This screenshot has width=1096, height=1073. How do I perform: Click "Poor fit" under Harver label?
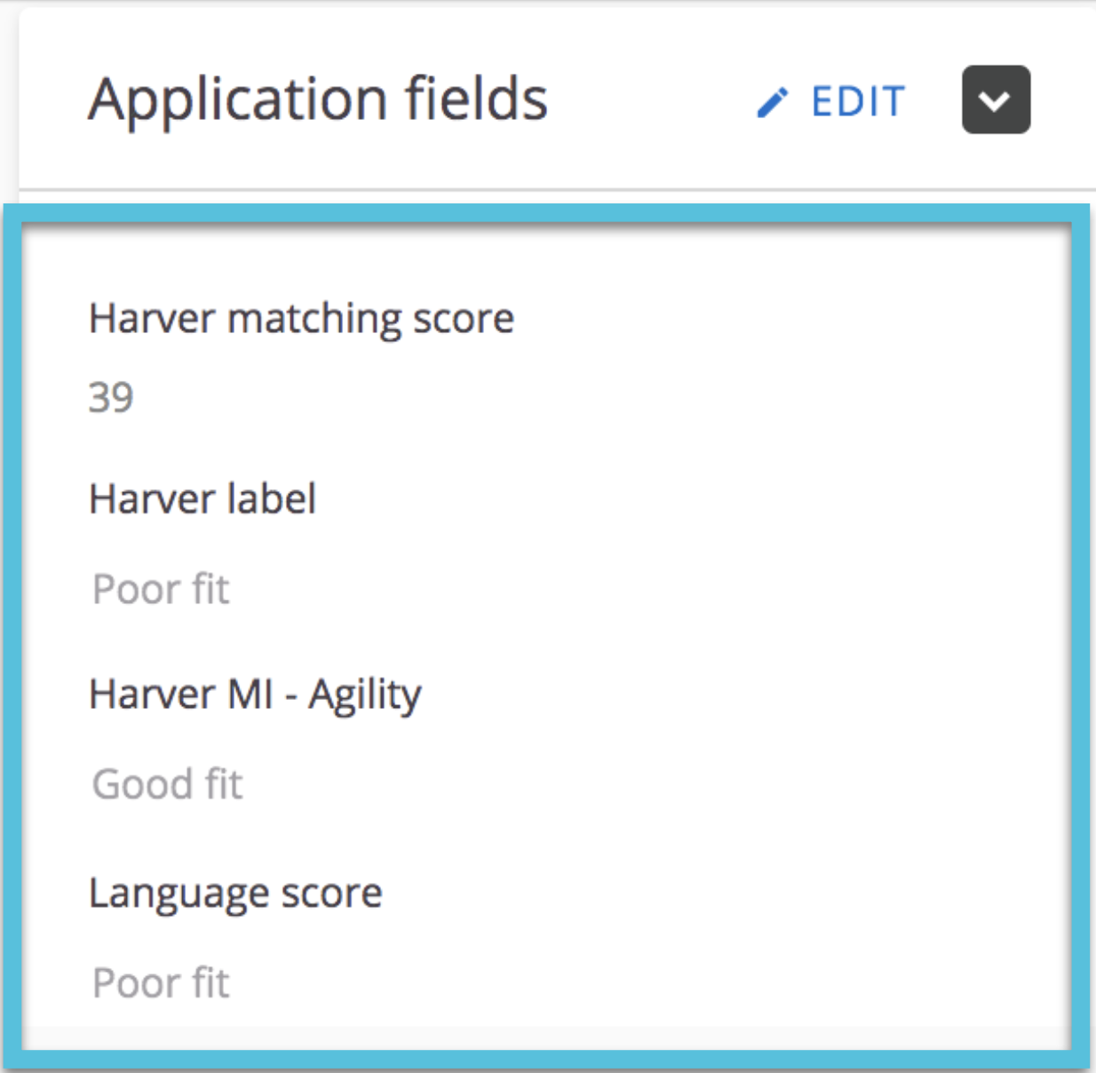(161, 589)
